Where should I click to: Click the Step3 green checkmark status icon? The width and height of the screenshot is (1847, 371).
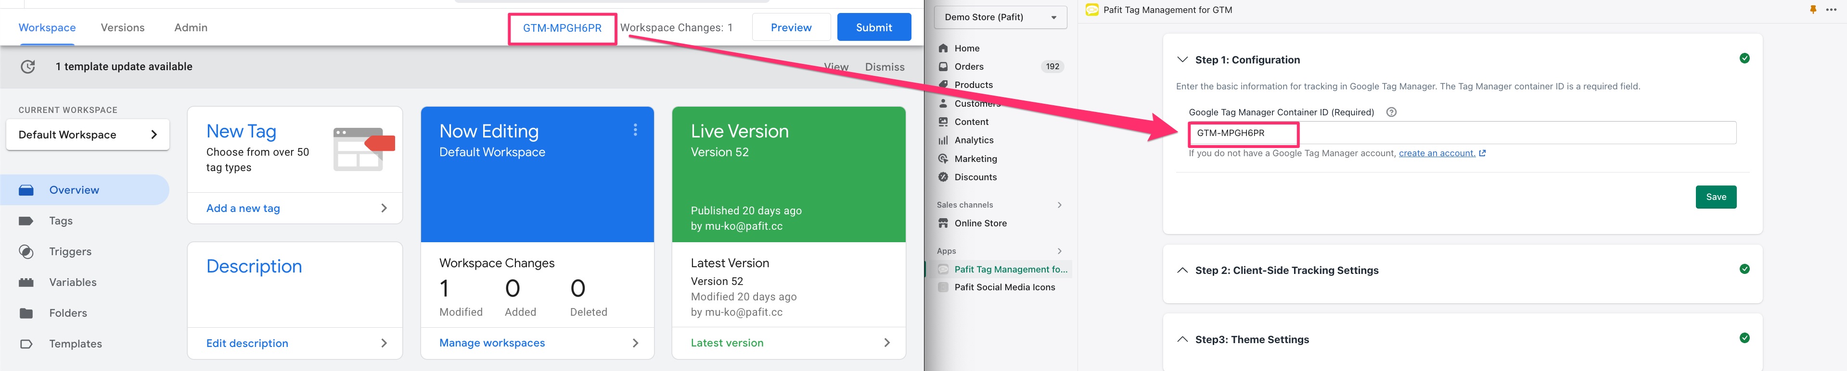pyautogui.click(x=1744, y=338)
